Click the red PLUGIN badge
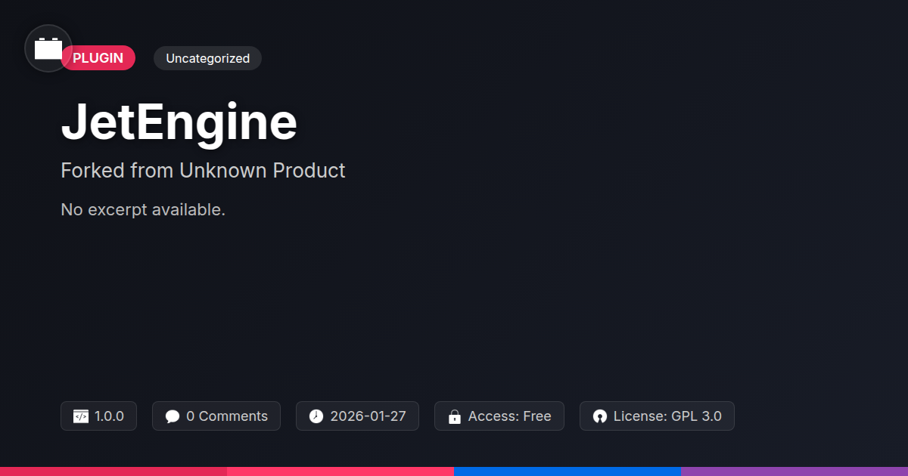 98,58
